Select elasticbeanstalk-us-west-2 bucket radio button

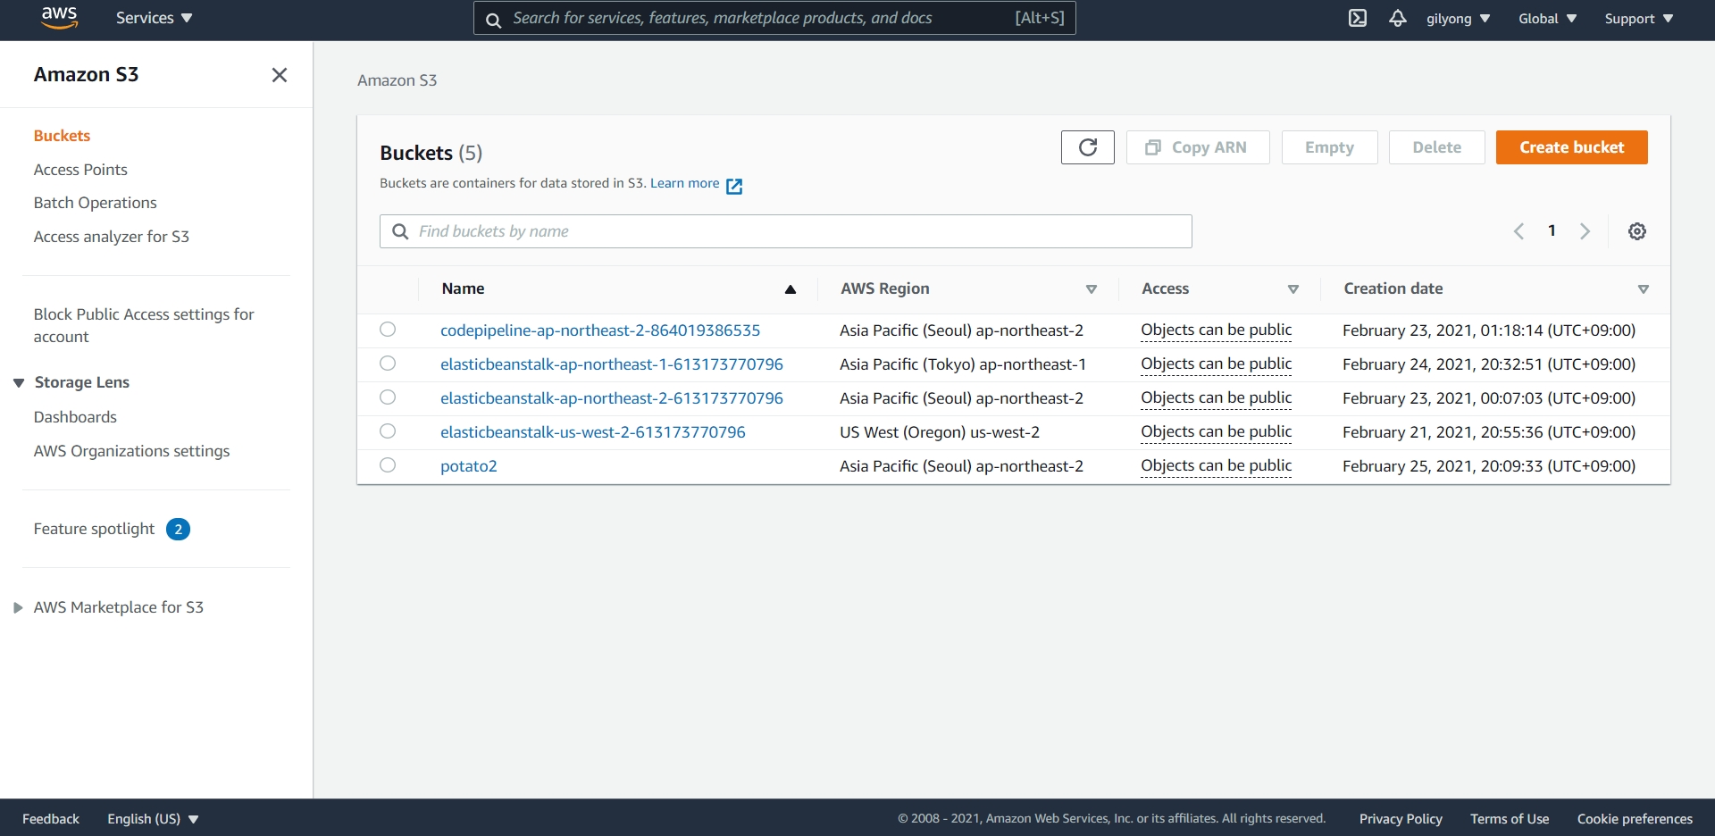(388, 431)
